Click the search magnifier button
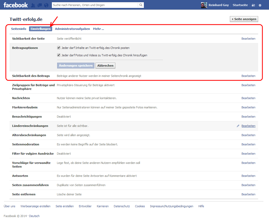This screenshot has width=269, height=221. 141,5
